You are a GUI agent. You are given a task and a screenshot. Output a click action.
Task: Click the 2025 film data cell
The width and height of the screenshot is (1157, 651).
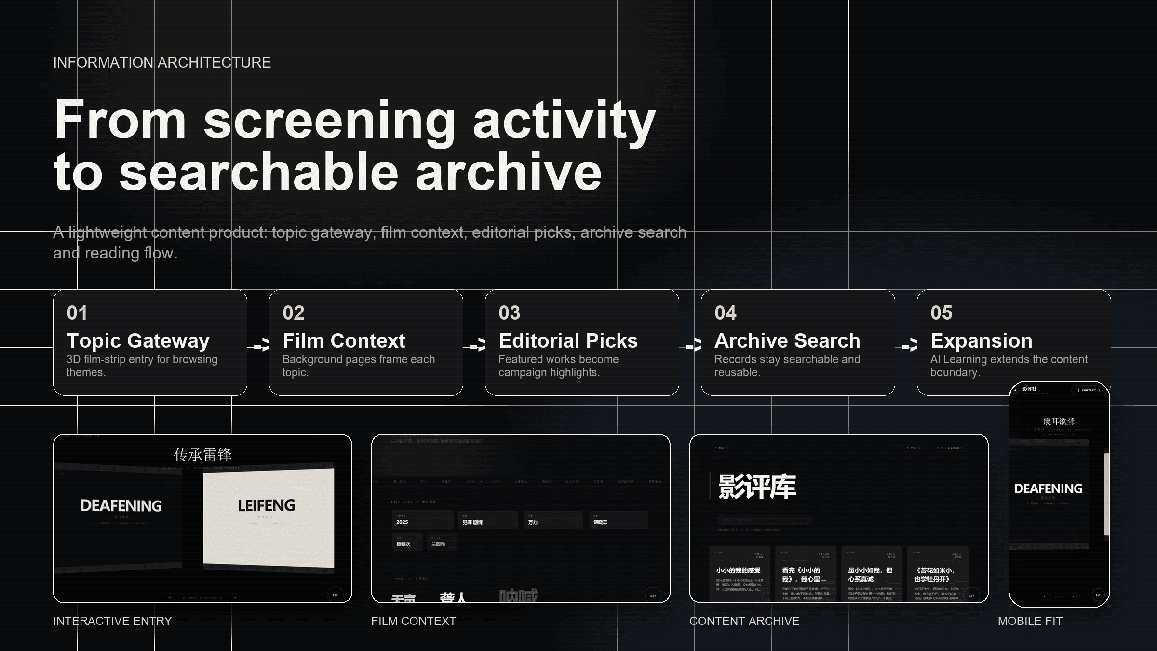tap(422, 520)
